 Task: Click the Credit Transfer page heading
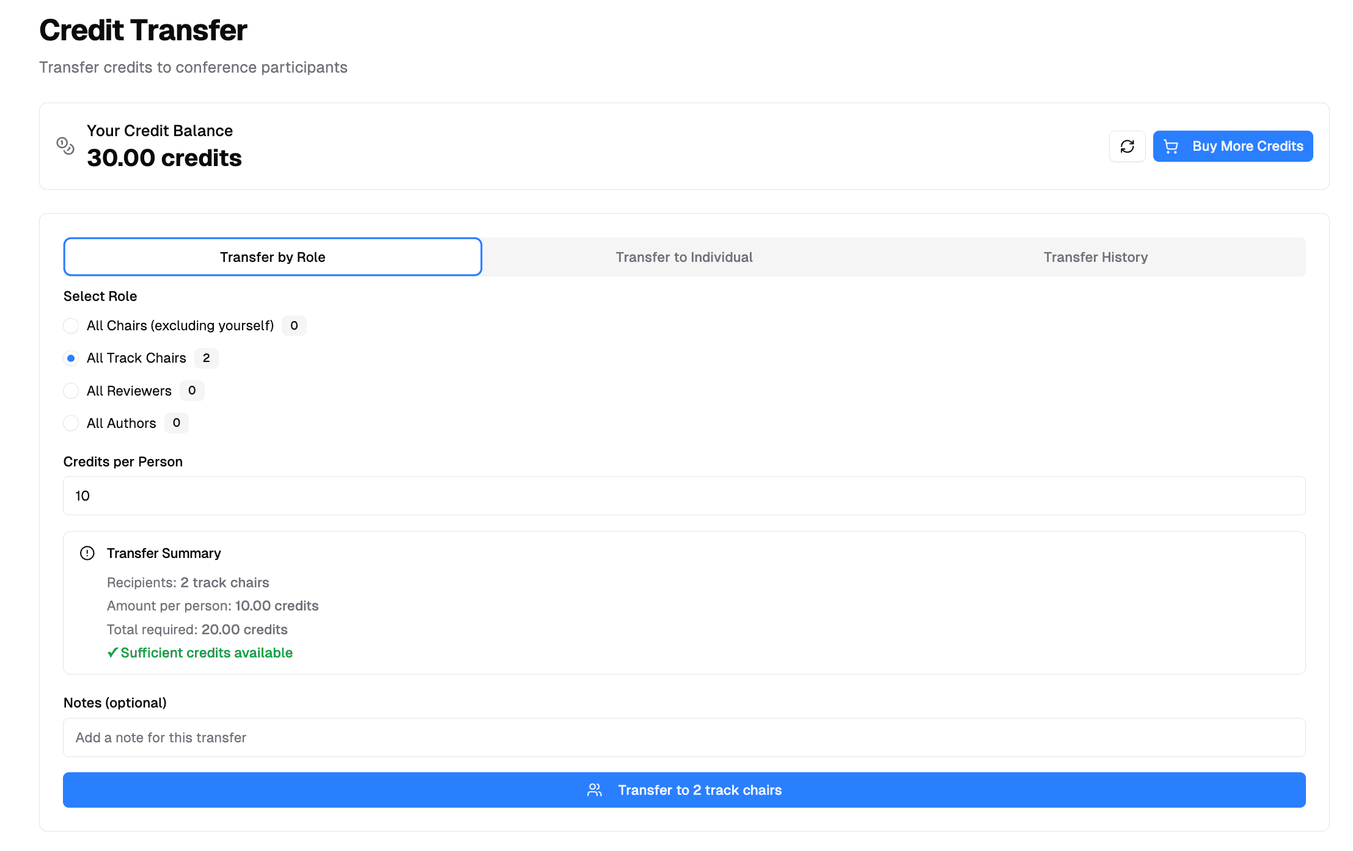(143, 30)
